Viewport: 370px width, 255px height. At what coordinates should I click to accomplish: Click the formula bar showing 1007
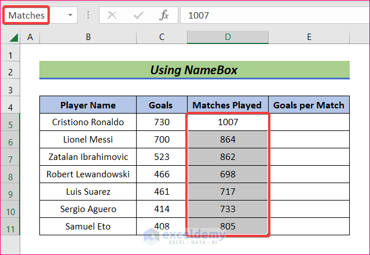[x=272, y=15]
